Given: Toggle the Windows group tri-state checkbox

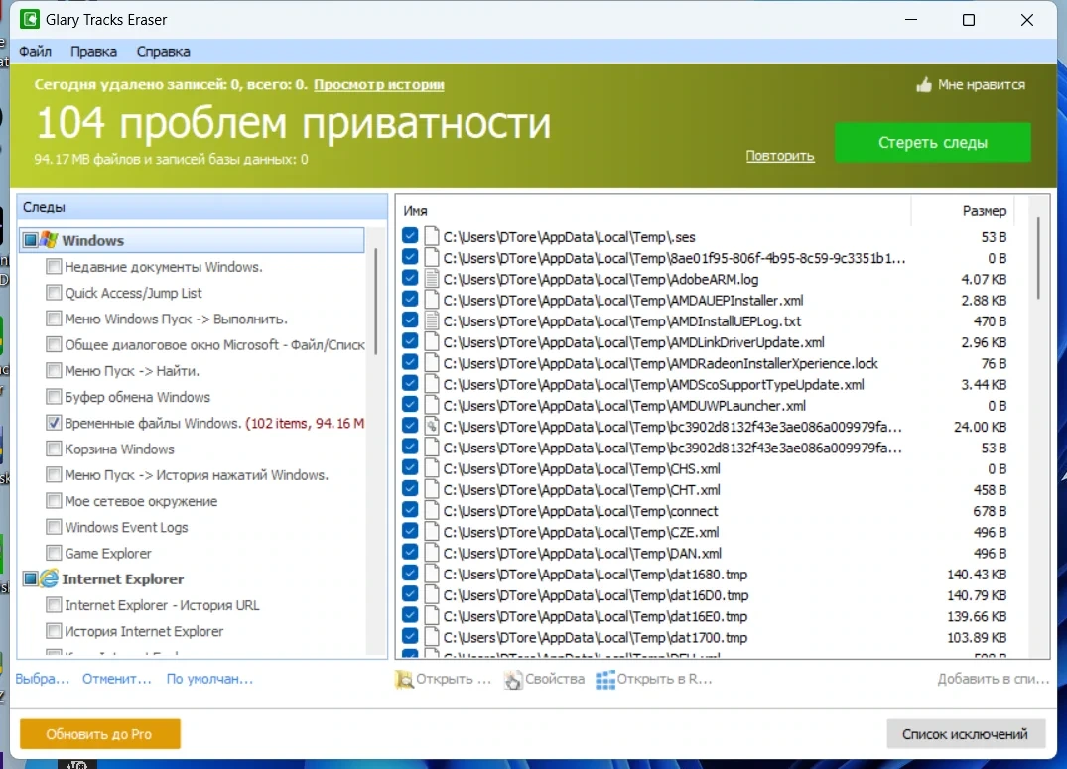Looking at the screenshot, I should (x=31, y=239).
